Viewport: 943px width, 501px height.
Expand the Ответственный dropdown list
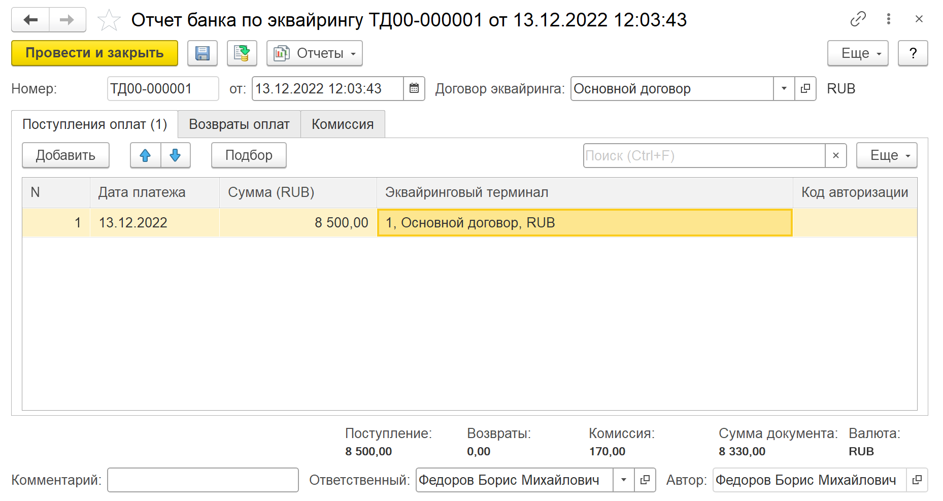tap(623, 480)
